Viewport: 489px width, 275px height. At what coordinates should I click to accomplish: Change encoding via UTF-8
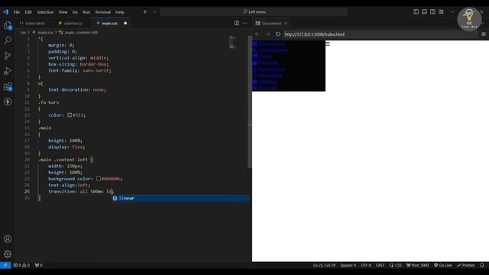point(366,265)
